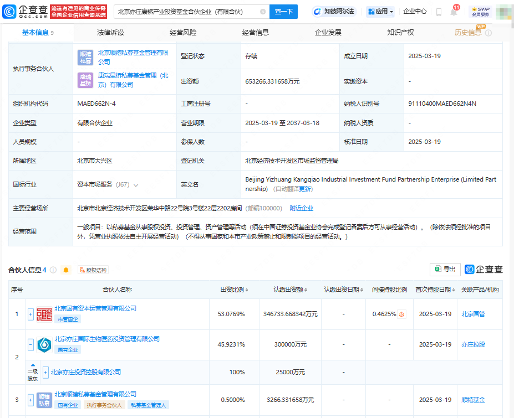514x418 pixels.
Task: Click the info icon beside 合伙人信息
Action: point(53,270)
